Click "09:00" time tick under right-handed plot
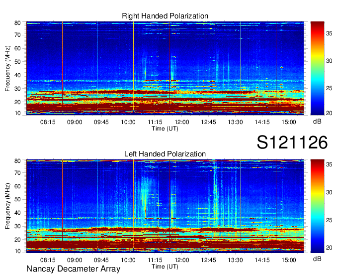 (75, 122)
